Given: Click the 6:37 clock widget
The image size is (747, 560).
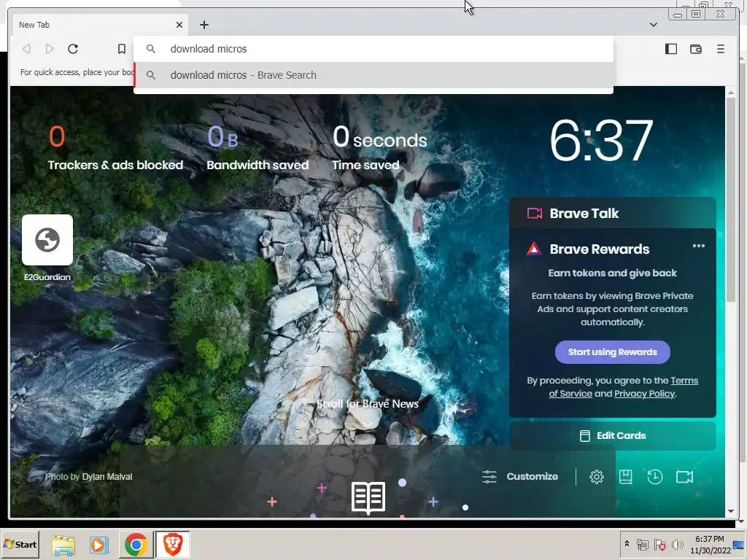Looking at the screenshot, I should pos(601,141).
